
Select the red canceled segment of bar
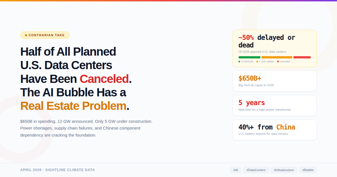[302, 57]
